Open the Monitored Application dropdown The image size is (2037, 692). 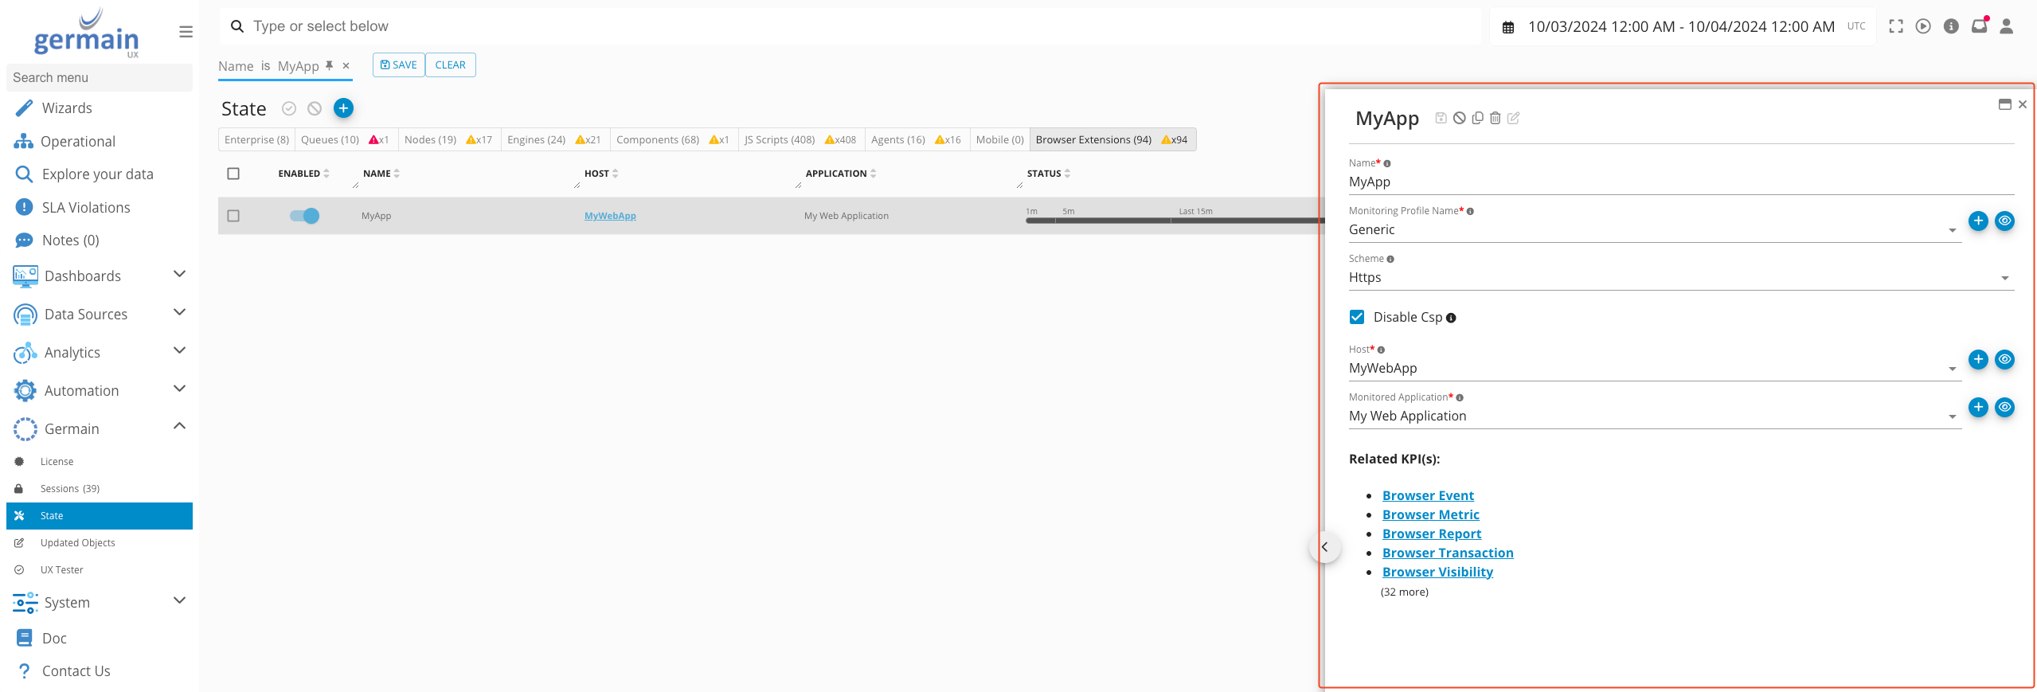1653,416
